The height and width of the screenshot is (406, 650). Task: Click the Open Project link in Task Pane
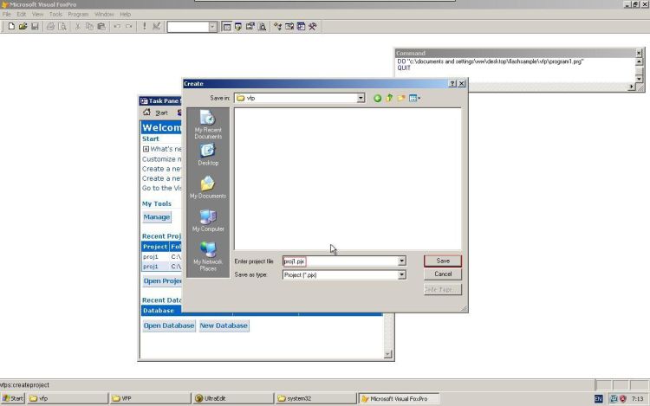pos(163,281)
